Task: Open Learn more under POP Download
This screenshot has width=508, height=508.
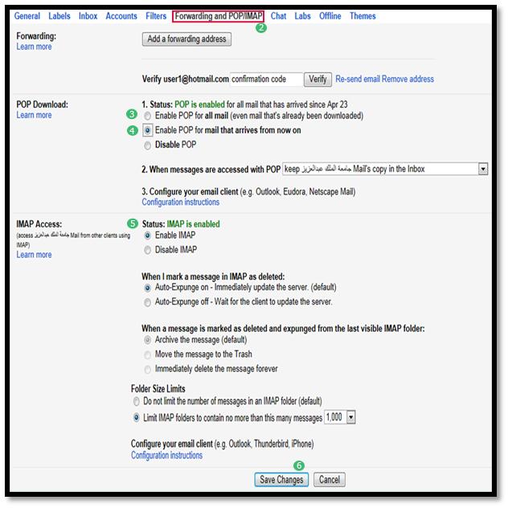Action: (x=34, y=115)
